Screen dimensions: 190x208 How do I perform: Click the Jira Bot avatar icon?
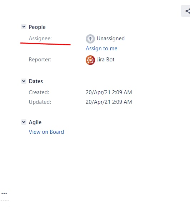pyautogui.click(x=90, y=60)
